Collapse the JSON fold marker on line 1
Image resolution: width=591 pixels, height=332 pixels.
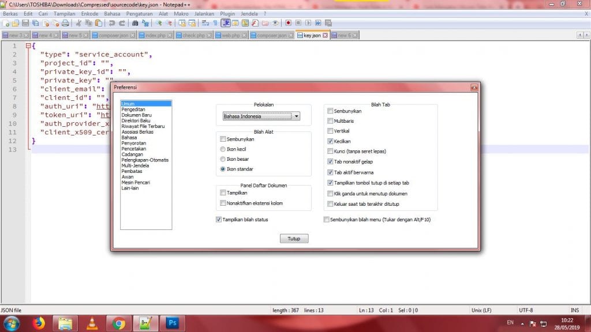pos(28,46)
